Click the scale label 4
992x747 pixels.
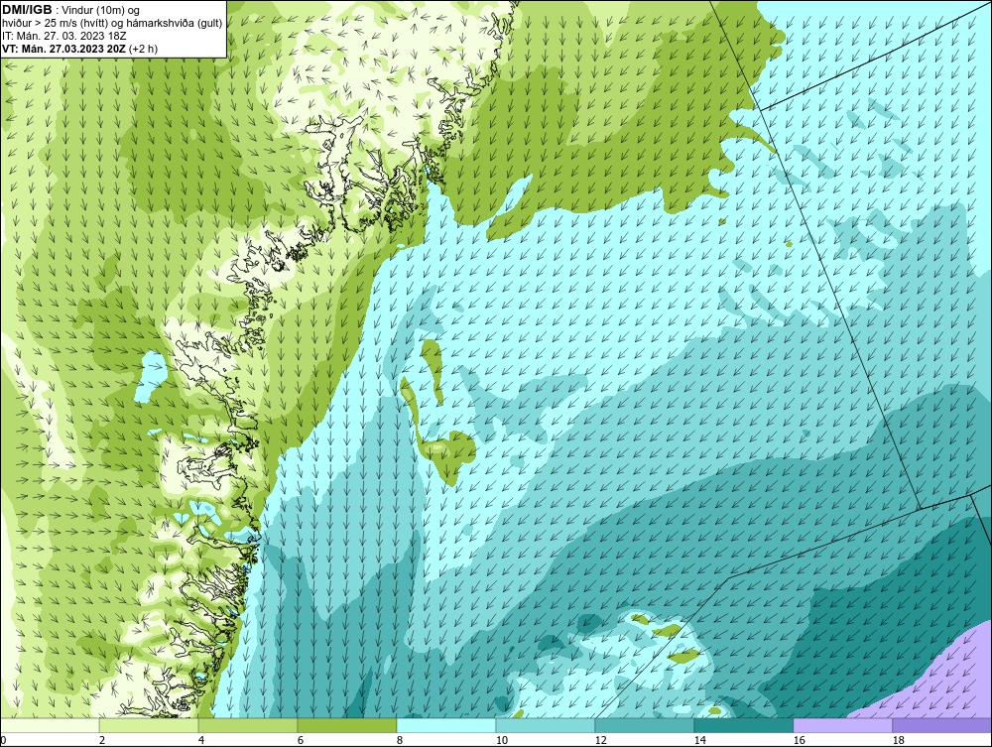[x=201, y=740]
